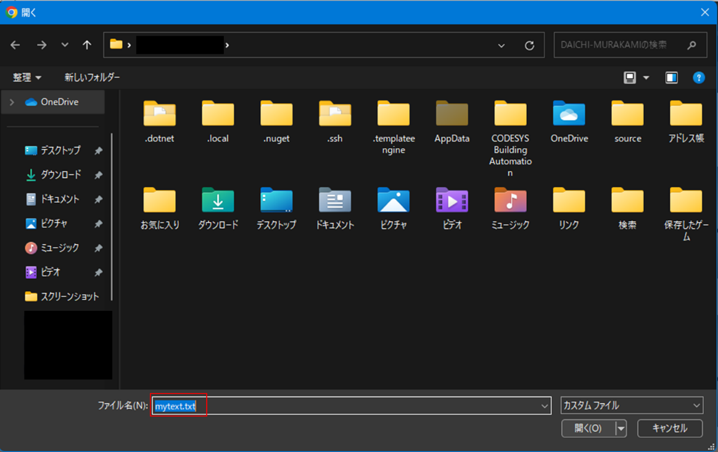Toggle the preview pane
Image resolution: width=718 pixels, height=452 pixels.
[671, 78]
